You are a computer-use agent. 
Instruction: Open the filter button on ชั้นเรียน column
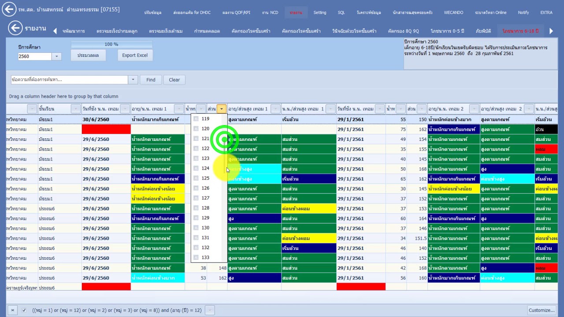76,109
